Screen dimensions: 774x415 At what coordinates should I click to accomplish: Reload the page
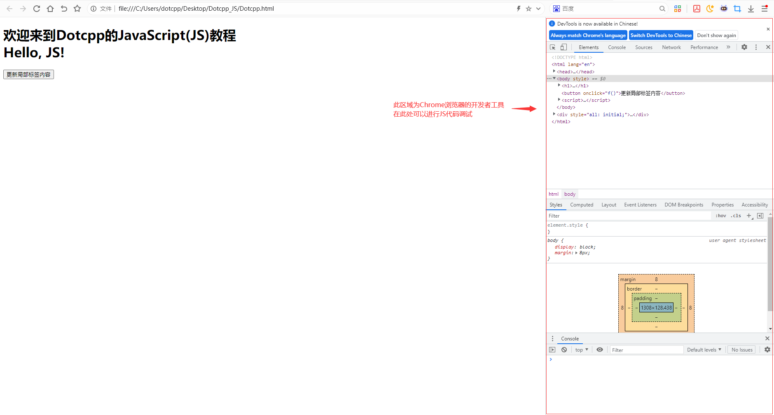36,8
